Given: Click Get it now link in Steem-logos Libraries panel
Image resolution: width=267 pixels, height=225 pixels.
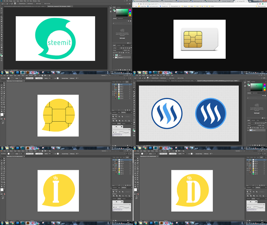Looking at the screenshot, I should pos(257,113).
